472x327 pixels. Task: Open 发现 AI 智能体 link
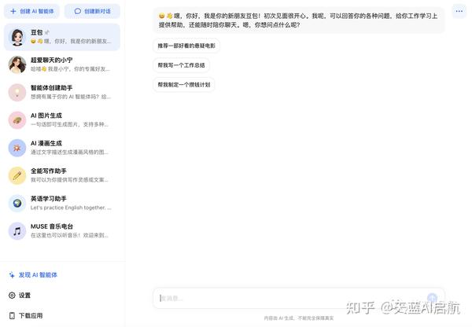(38, 274)
